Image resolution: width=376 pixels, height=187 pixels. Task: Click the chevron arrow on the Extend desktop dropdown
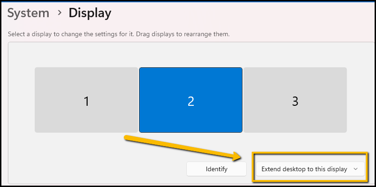click(x=356, y=169)
